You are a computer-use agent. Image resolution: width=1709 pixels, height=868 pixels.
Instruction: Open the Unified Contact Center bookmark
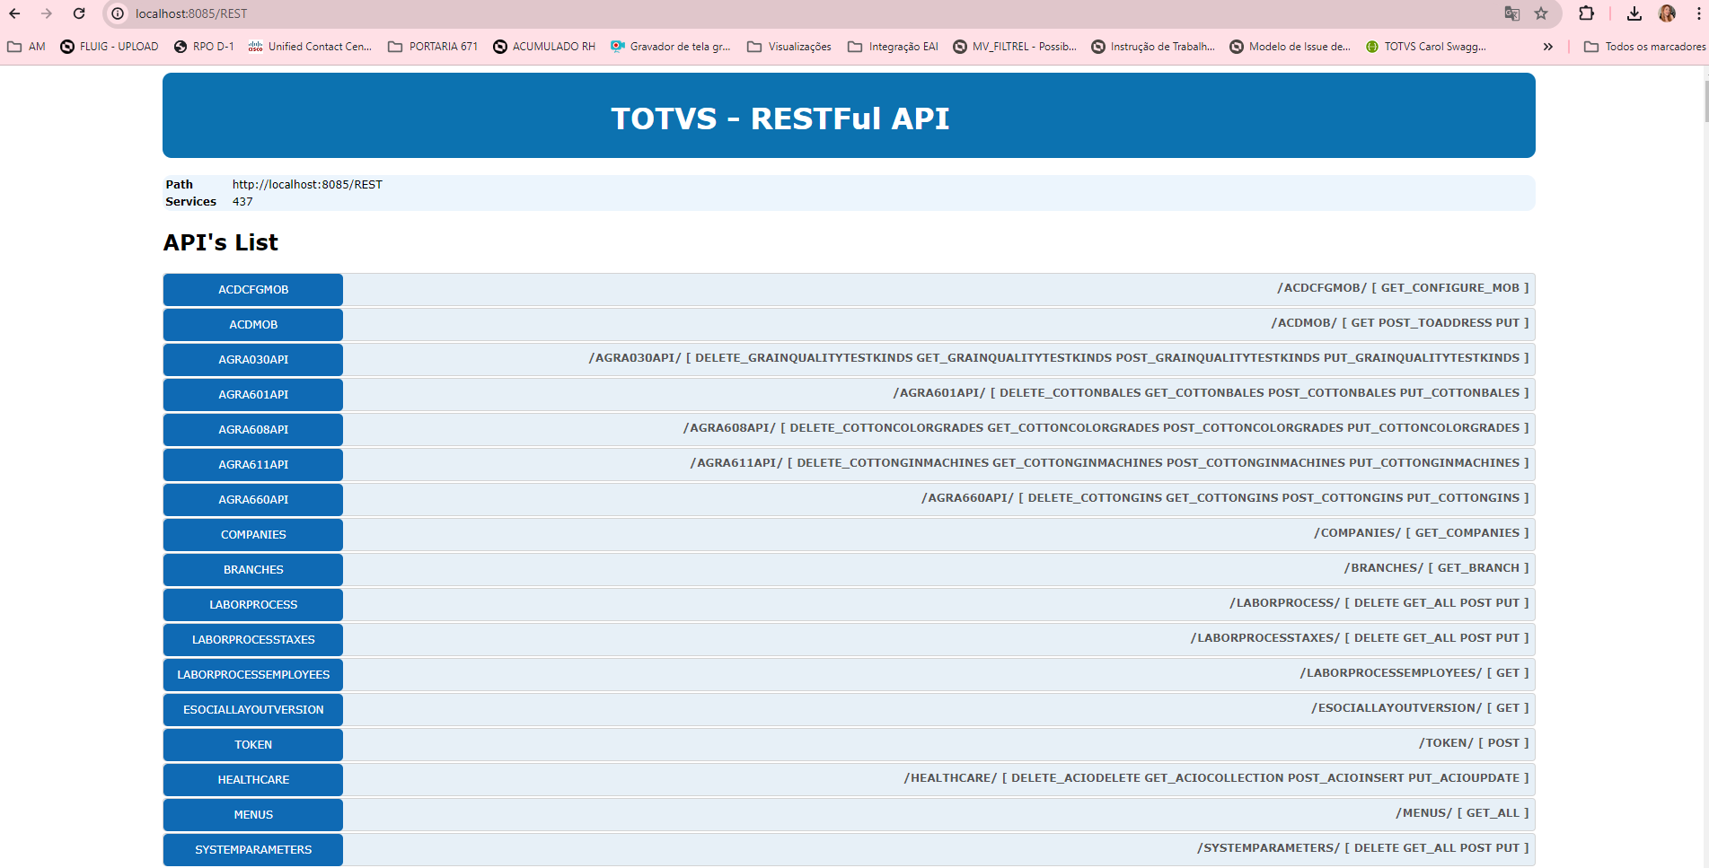pyautogui.click(x=310, y=47)
